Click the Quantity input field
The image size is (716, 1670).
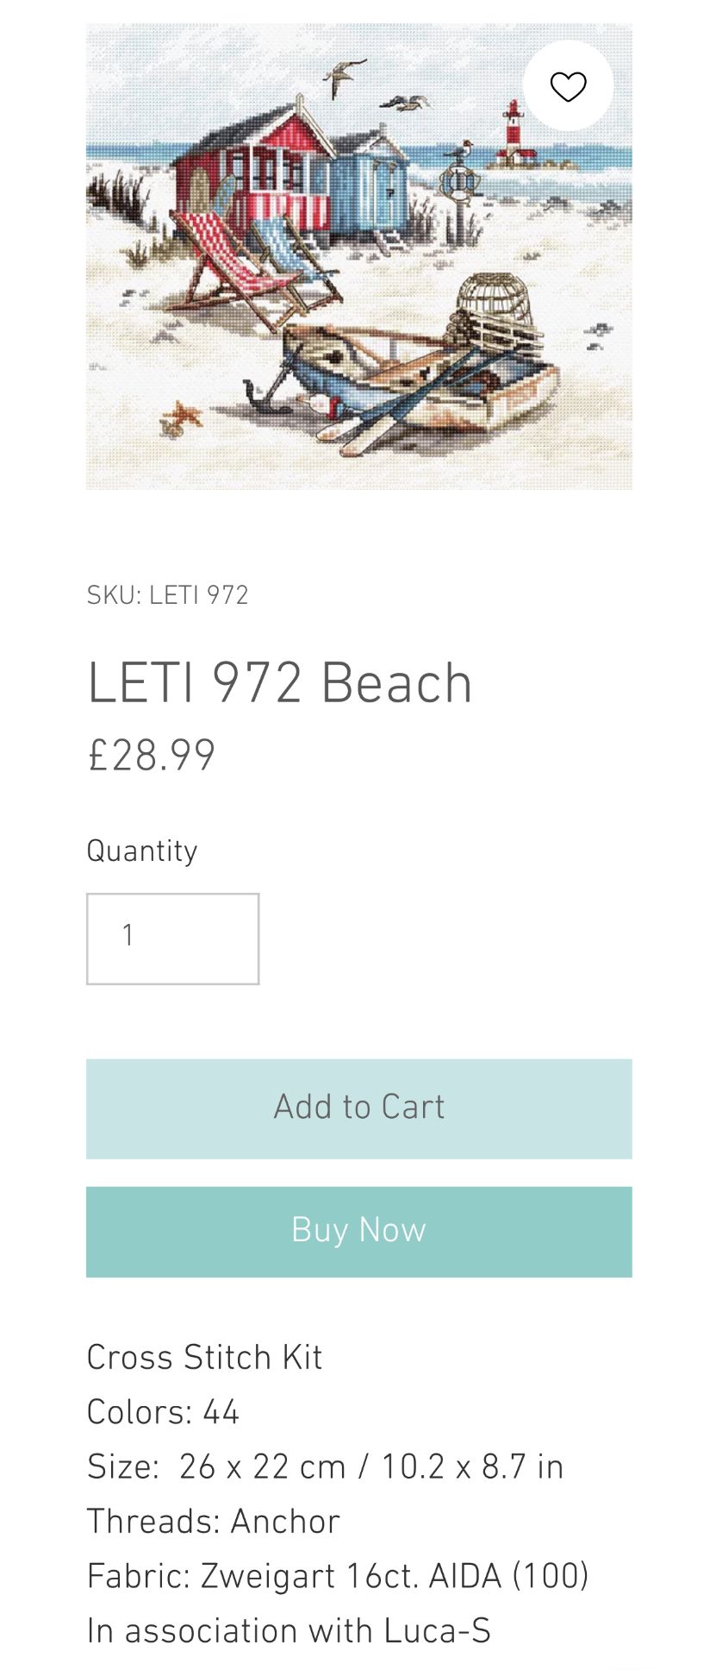click(x=172, y=939)
